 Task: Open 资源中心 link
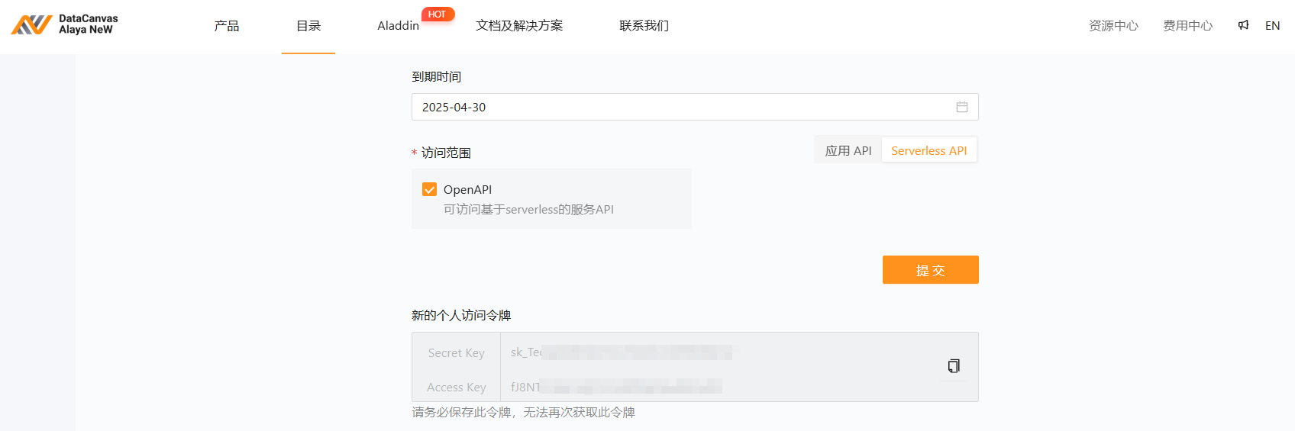pos(1113,26)
